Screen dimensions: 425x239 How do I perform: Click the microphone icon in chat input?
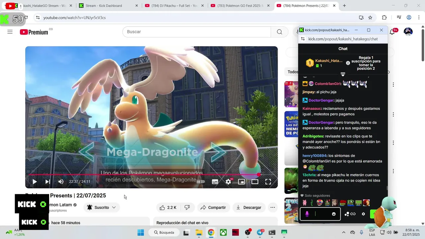(307, 214)
